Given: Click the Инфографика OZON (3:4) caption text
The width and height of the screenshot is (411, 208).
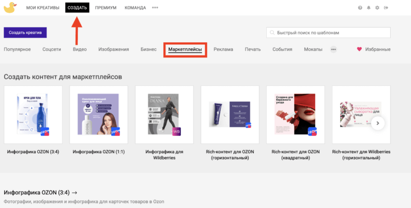Looking at the screenshot, I should coord(33,152).
